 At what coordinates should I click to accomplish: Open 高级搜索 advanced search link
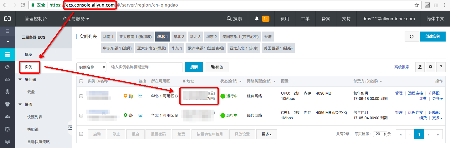tap(402, 67)
